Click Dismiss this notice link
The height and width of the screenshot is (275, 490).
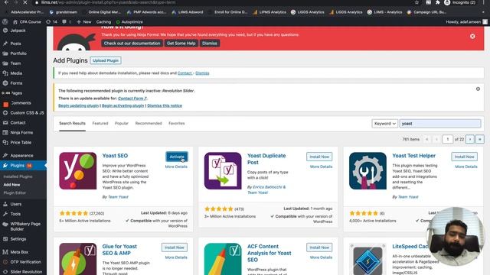pyautogui.click(x=165, y=105)
